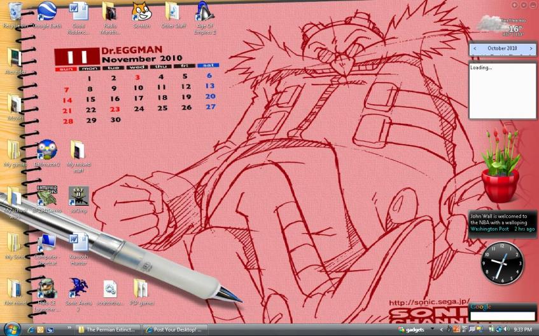Click the analog clock gadget
The height and width of the screenshot is (336, 539).
pos(502,263)
